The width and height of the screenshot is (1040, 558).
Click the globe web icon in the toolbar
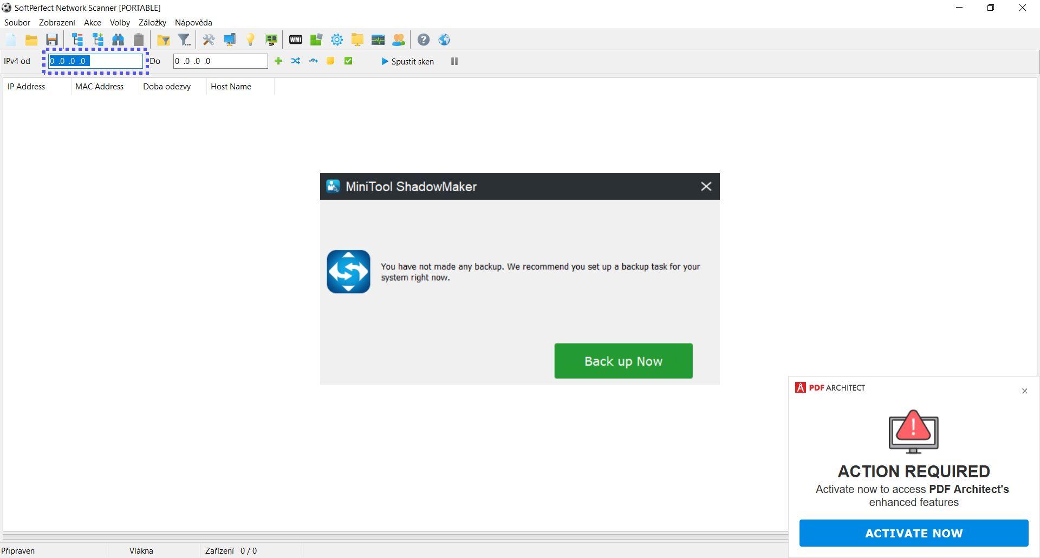coord(444,40)
